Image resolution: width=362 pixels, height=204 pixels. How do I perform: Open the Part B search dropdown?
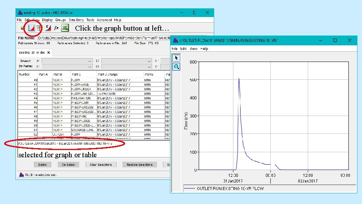click(67, 66)
